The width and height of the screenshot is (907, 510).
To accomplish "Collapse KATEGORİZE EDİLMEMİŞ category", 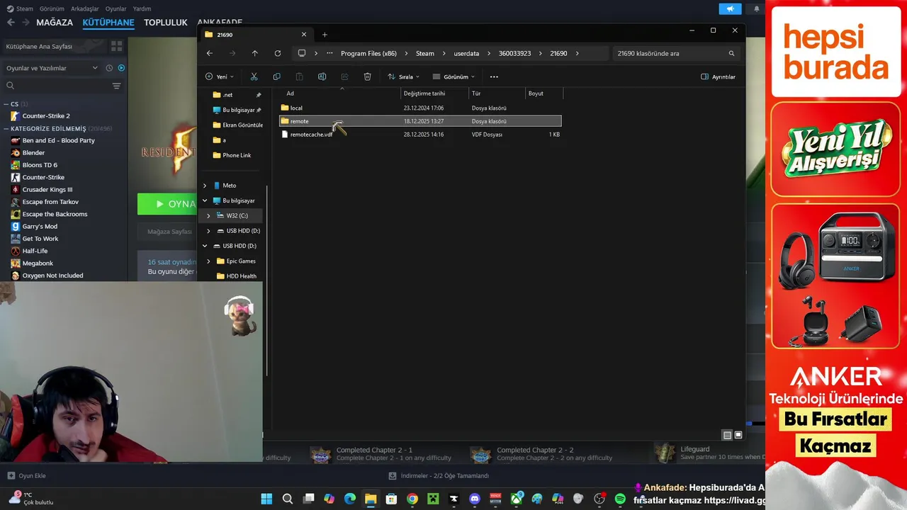I will tap(6, 129).
